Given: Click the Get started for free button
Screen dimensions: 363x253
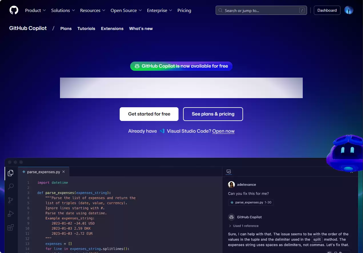Looking at the screenshot, I should (149, 114).
